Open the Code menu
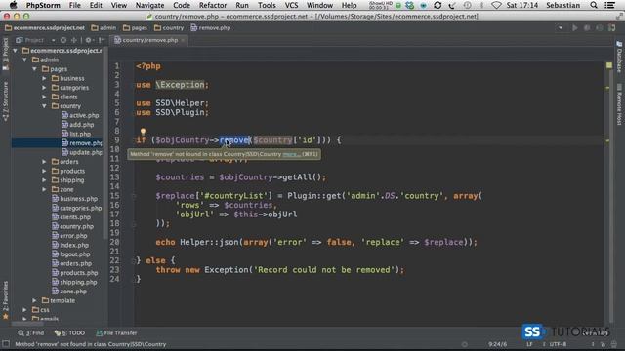Screen dimensions: 625x351 click(182, 5)
